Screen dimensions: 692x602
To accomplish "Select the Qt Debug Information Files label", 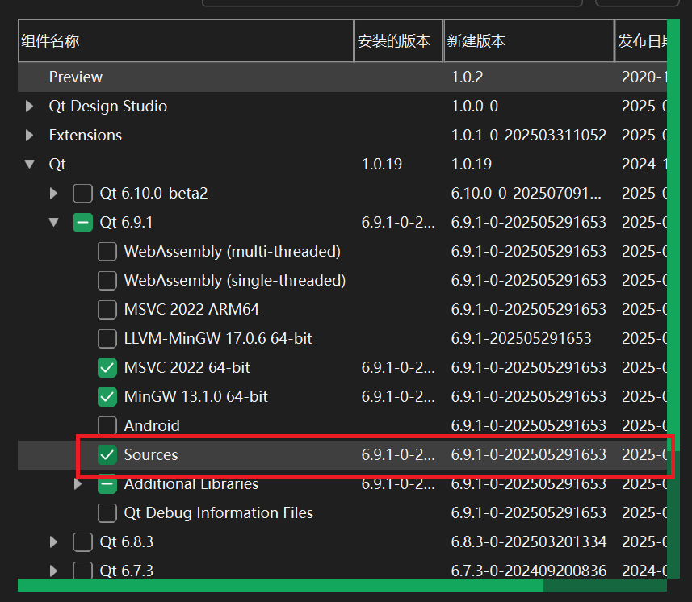I will click(219, 513).
